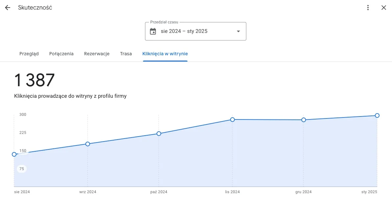The height and width of the screenshot is (207, 392).
Task: Select the paź 2024 chart point
Action: (x=159, y=134)
